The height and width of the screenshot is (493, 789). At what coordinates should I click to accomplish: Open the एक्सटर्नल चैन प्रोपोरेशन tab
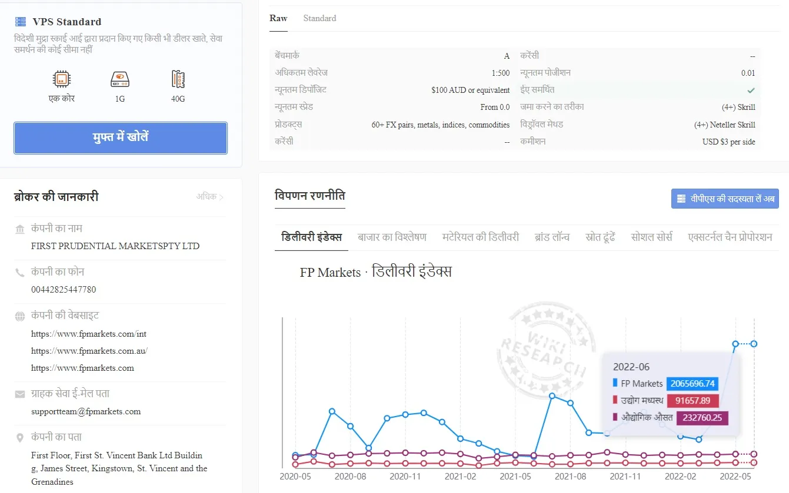[730, 237]
